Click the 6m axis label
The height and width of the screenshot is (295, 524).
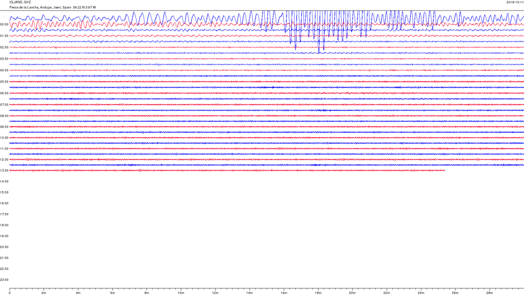tap(112, 293)
